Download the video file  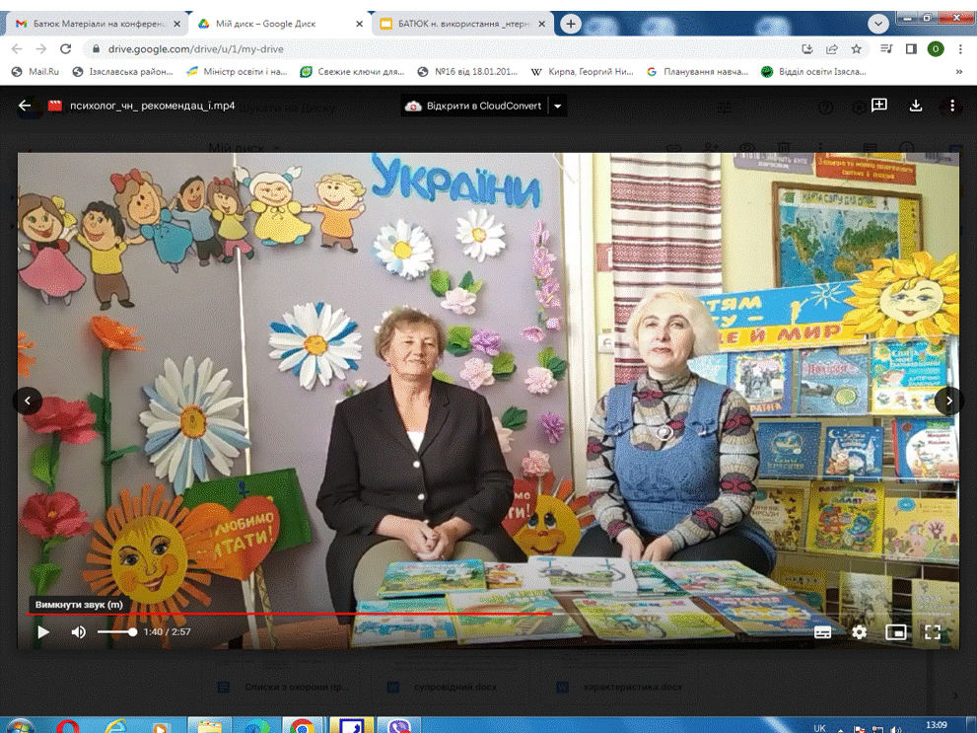coord(916,106)
